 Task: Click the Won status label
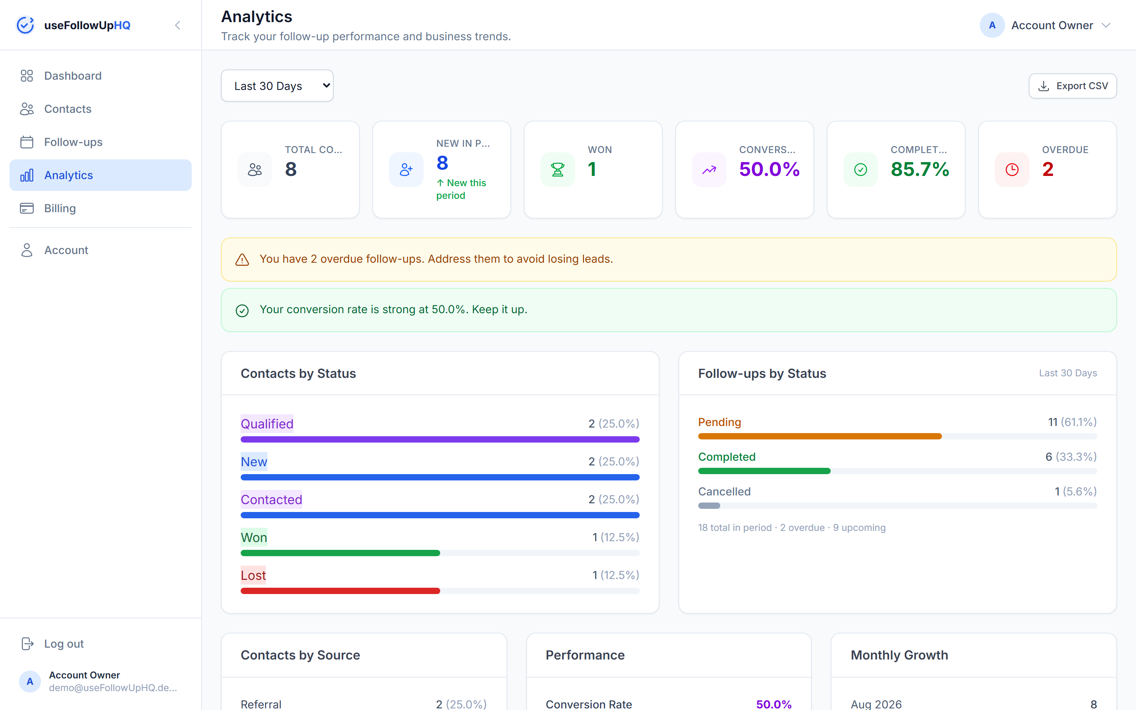(254, 537)
